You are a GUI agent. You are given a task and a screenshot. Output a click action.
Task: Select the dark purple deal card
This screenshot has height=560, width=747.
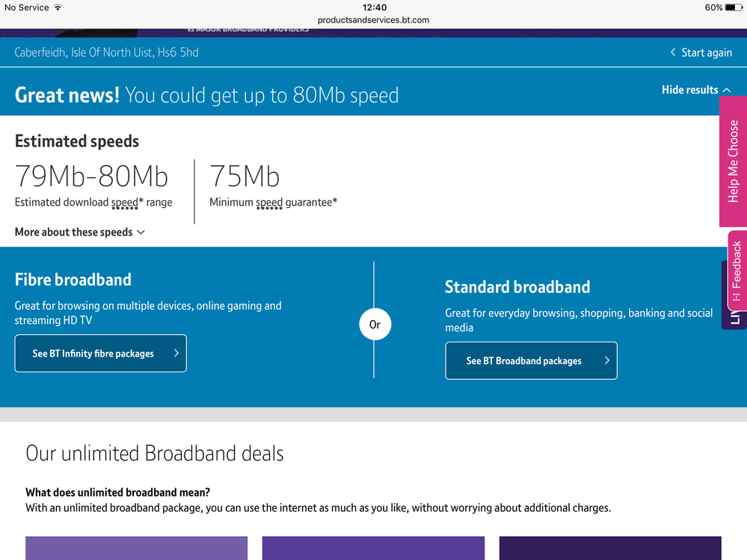pyautogui.click(x=610, y=548)
